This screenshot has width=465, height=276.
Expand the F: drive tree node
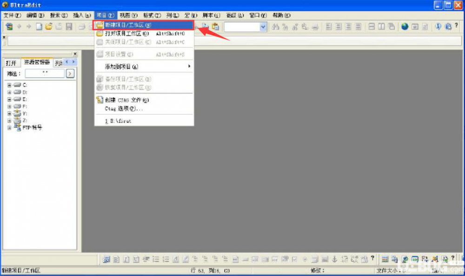point(9,106)
